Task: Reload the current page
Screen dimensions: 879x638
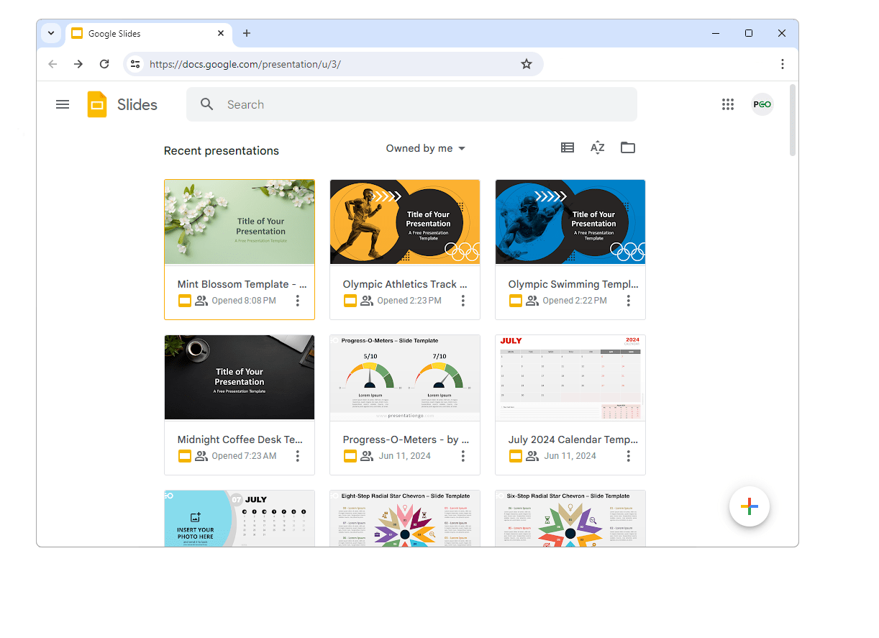Action: pyautogui.click(x=104, y=64)
